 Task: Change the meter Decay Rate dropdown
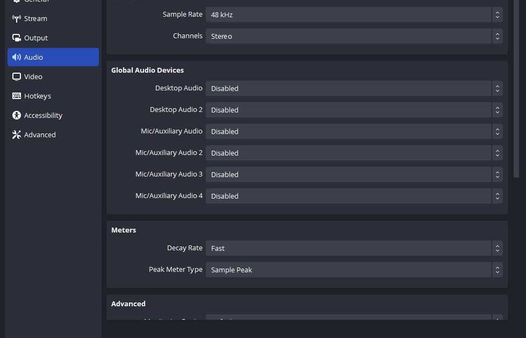tap(354, 248)
